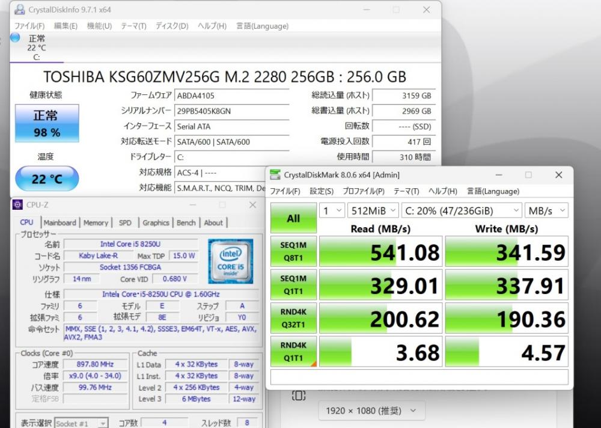Open テーマ(T) menu in CrystalDiskMark
The height and width of the screenshot is (428, 601).
pyautogui.click(x=406, y=191)
